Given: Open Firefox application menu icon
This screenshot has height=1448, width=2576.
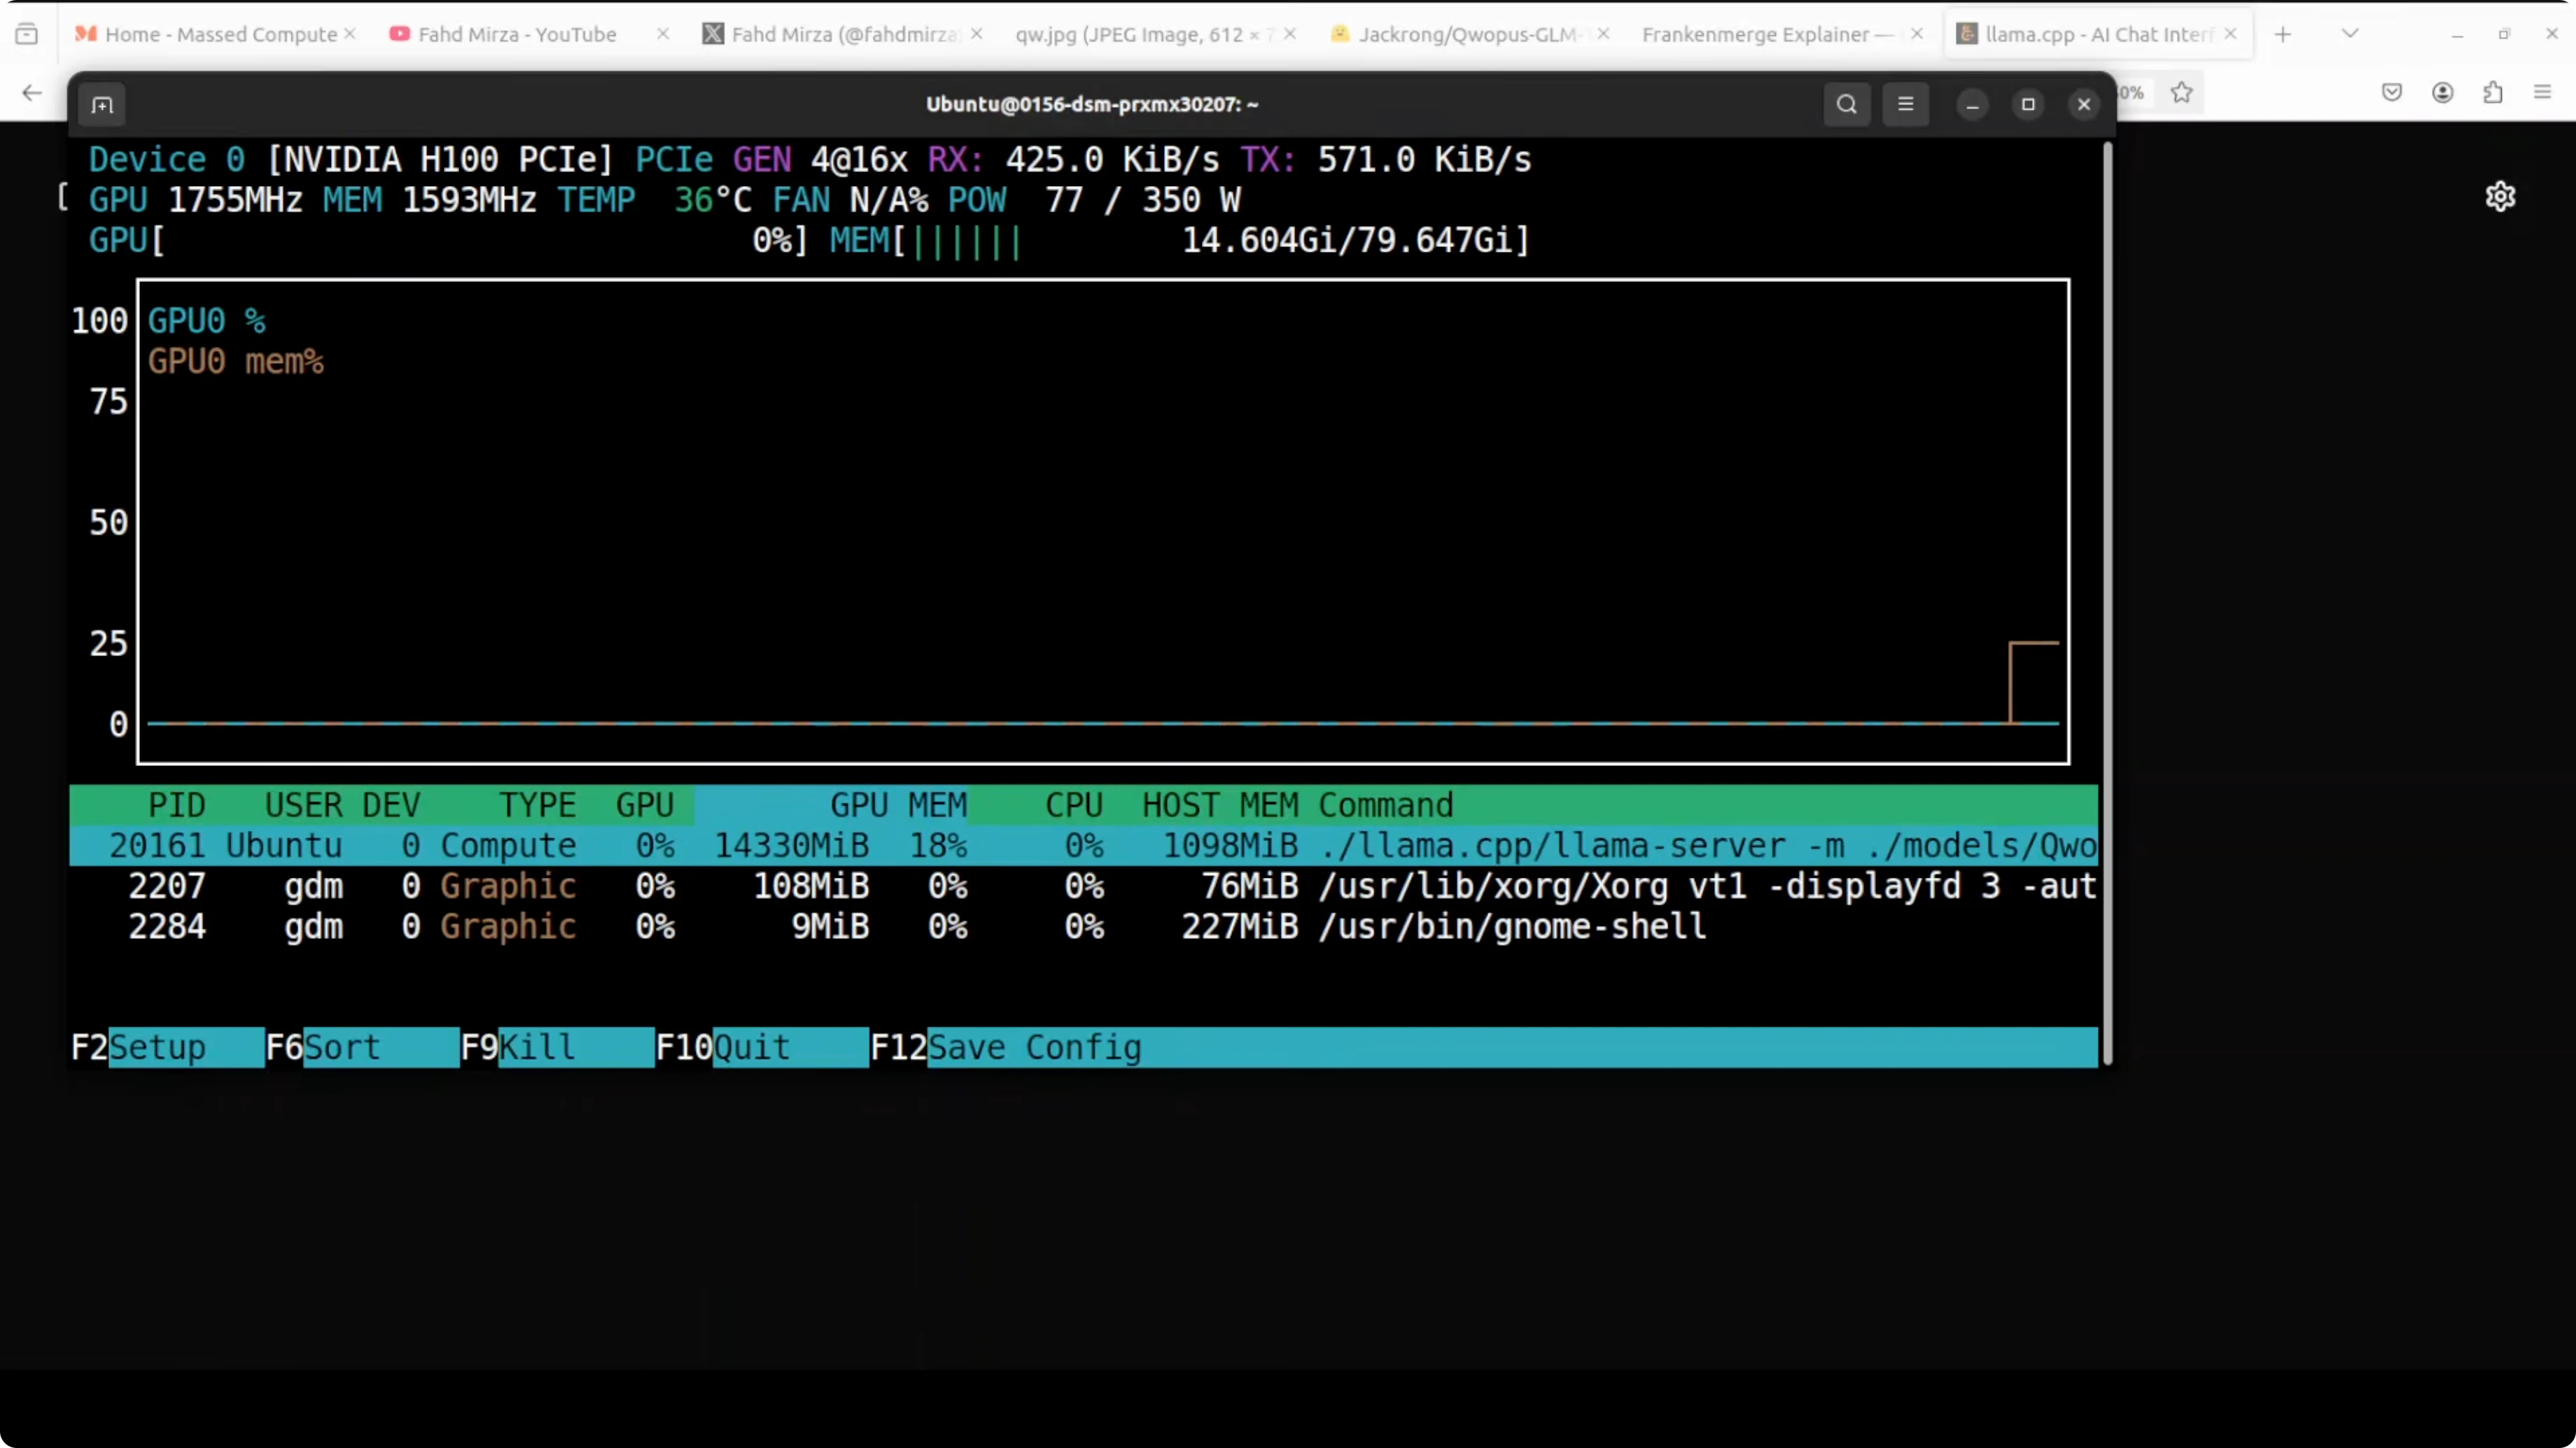Looking at the screenshot, I should point(2542,93).
